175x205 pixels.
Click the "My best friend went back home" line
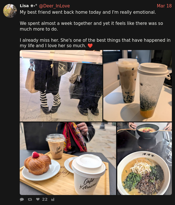pos(88,12)
